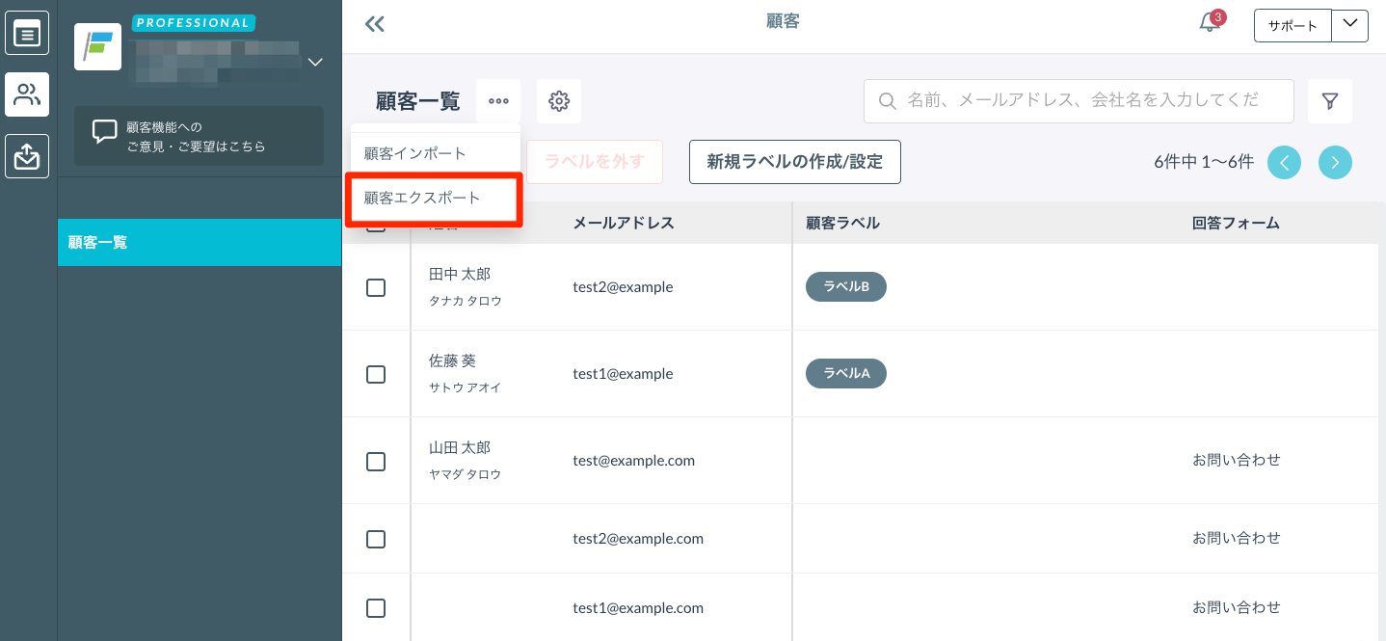Image resolution: width=1386 pixels, height=641 pixels.
Task: Collapse the sidebar with double chevron icon
Action: [375, 24]
